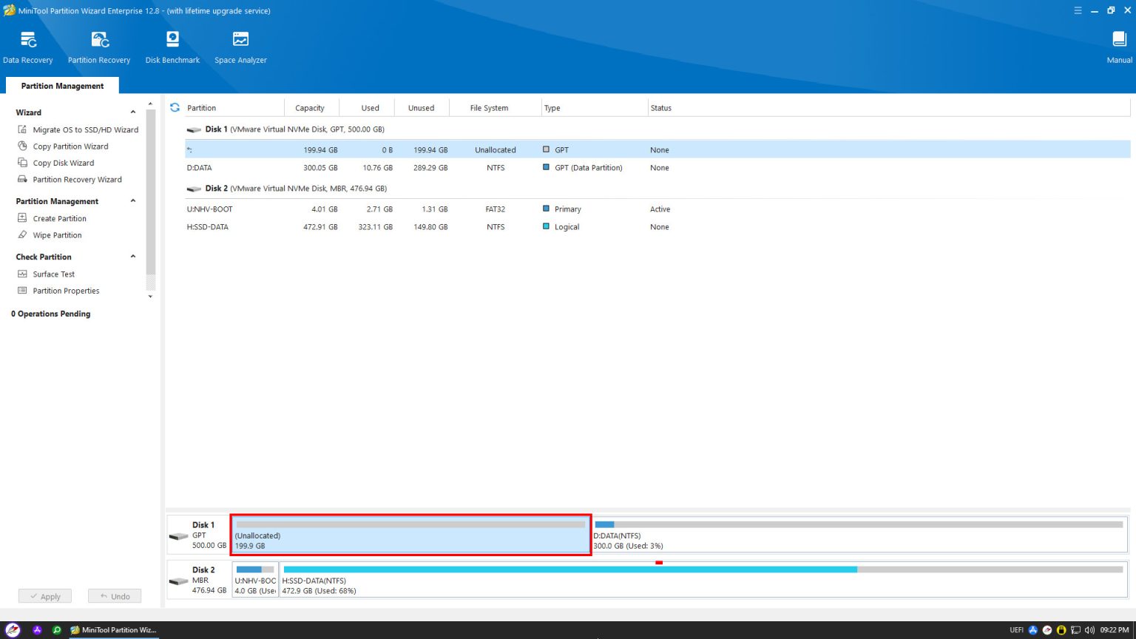The width and height of the screenshot is (1136, 639).
Task: Run a Surface Test
Action: [54, 274]
